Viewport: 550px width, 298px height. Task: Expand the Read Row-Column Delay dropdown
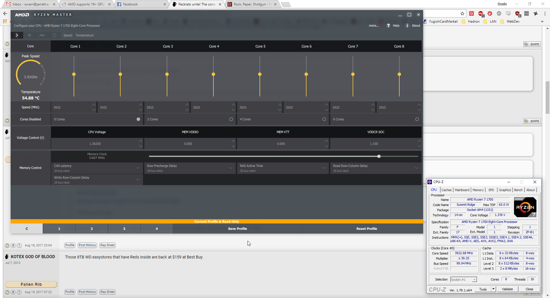417,168
